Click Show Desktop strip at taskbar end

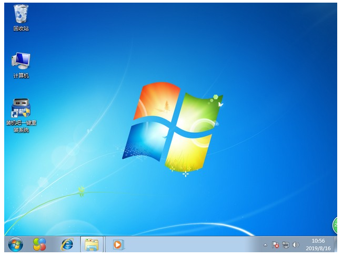(336, 244)
